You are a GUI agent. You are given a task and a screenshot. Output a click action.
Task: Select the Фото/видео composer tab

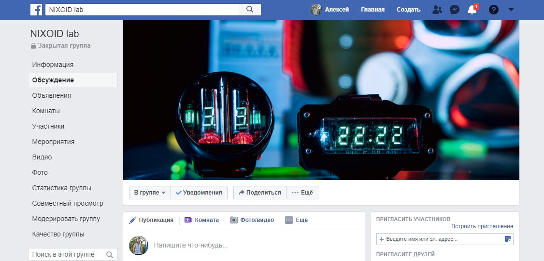tap(252, 220)
